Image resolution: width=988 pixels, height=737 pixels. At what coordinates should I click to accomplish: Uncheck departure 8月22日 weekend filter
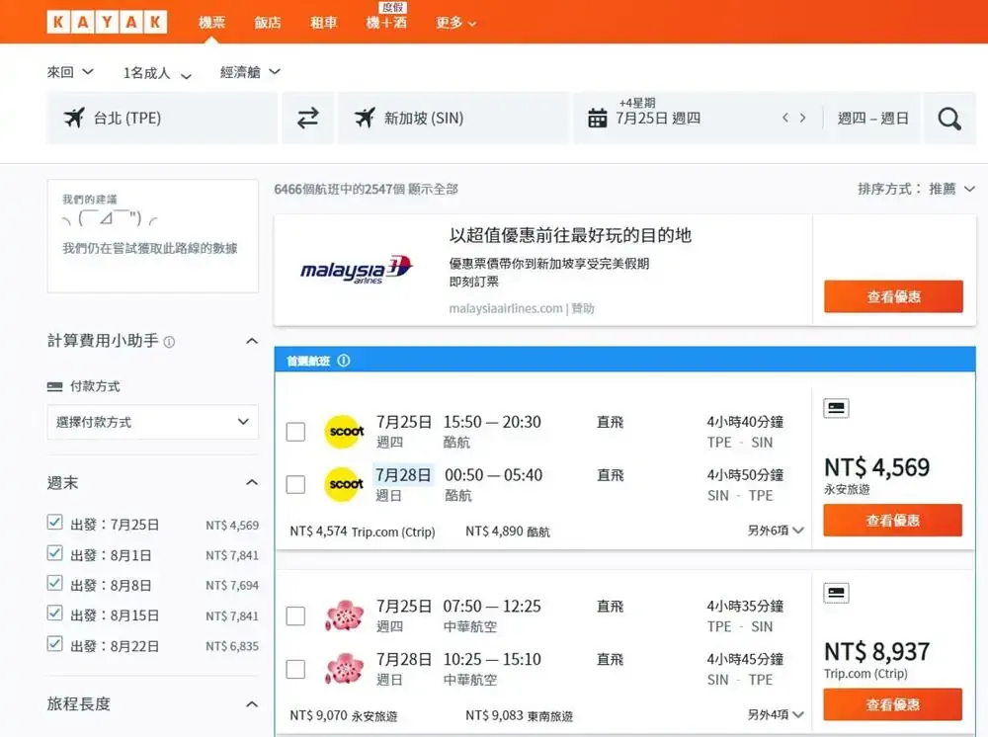pyautogui.click(x=54, y=644)
